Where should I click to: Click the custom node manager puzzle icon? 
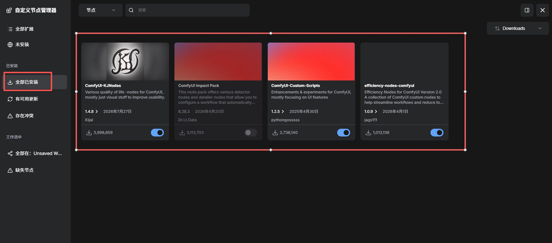[x=9, y=11]
